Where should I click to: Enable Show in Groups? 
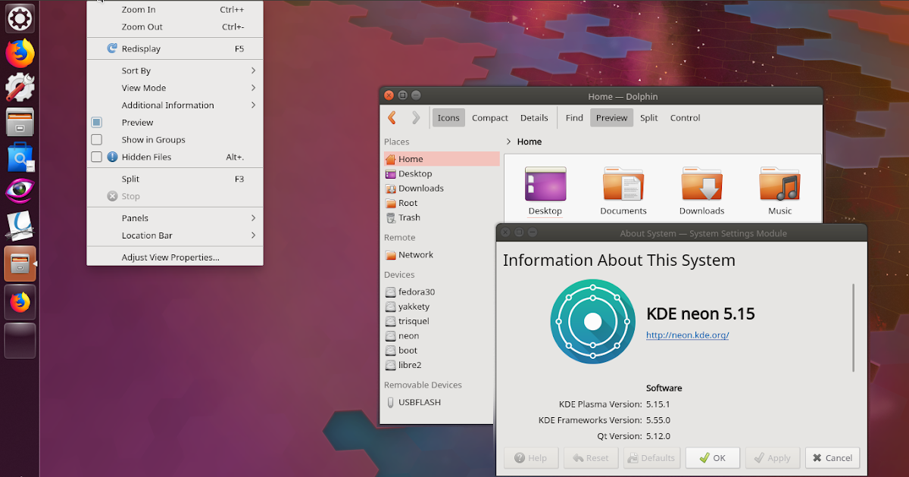coord(96,139)
